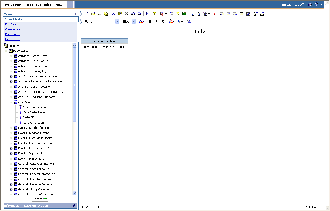Open the change font styles icon

click(x=189, y=22)
